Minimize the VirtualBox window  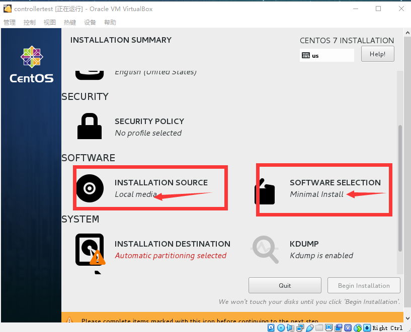(x=356, y=9)
